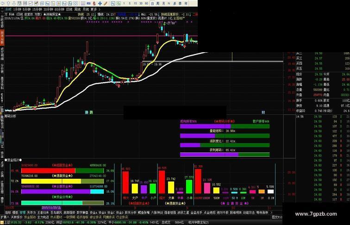Viewport: 350px width, 225px height.
Task: Select the 王者归来 indicator tab
Action: (43, 213)
